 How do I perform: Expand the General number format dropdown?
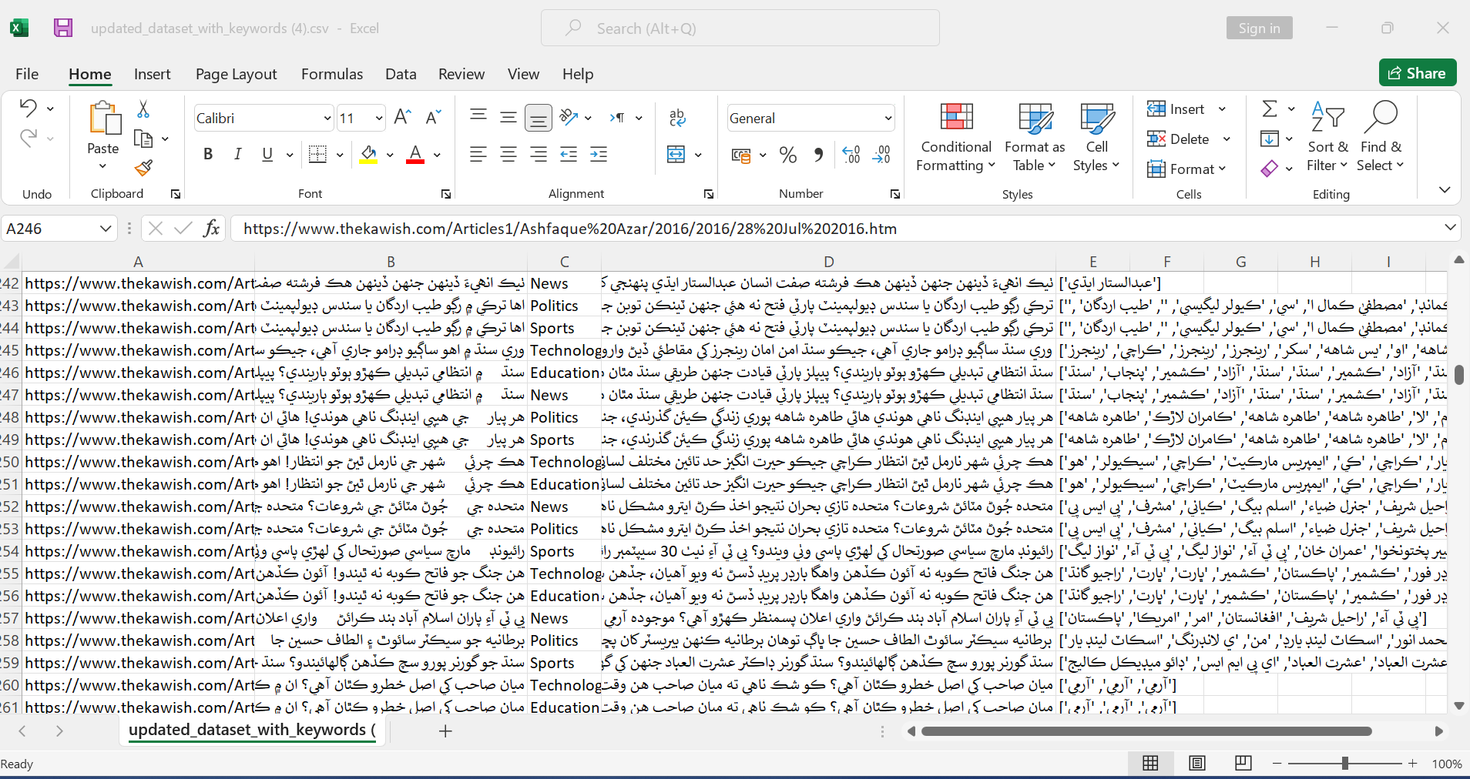click(x=888, y=118)
